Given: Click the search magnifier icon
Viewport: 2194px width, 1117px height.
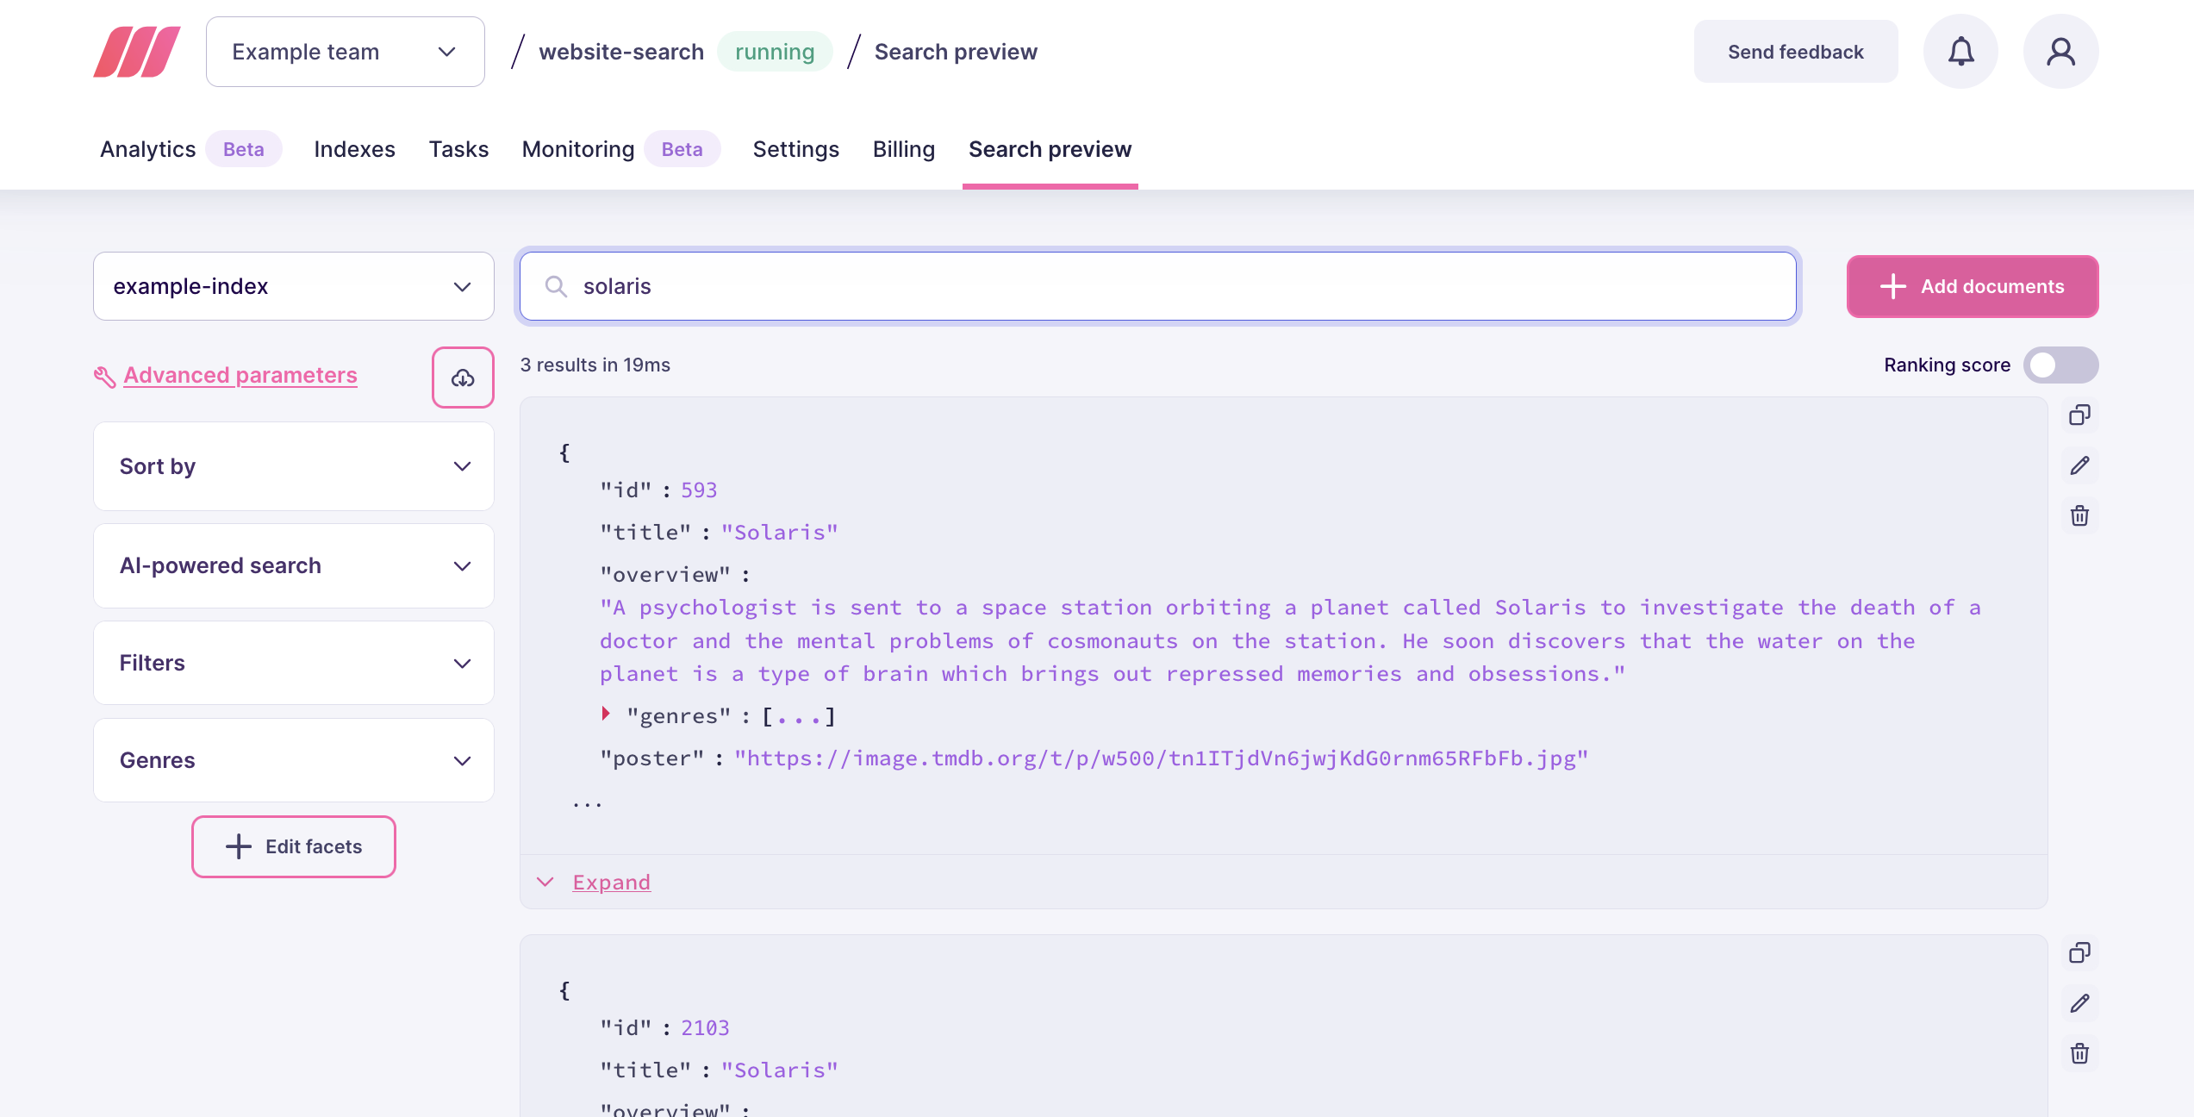Looking at the screenshot, I should tap(556, 286).
